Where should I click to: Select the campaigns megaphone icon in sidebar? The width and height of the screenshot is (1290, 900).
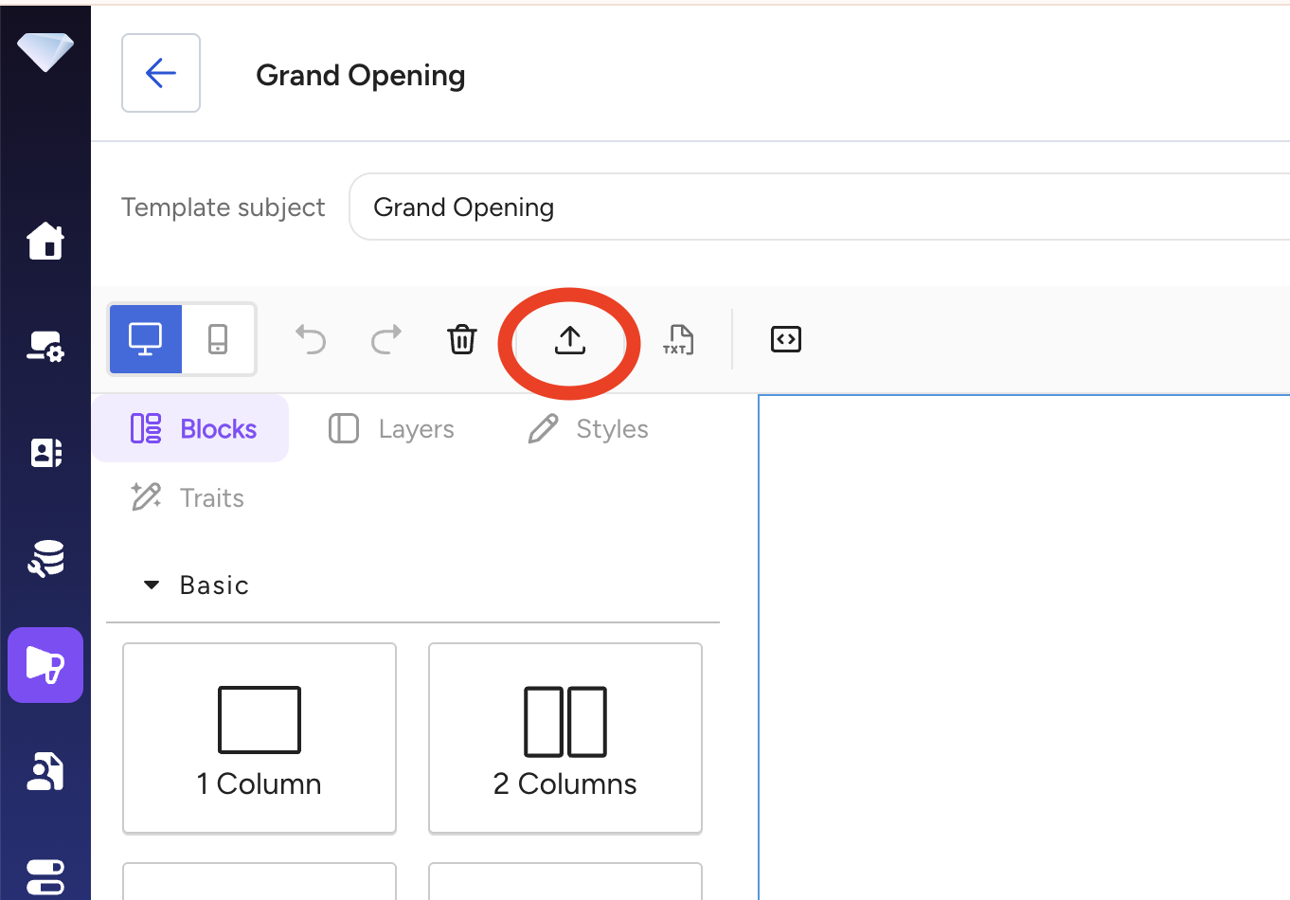(45, 665)
